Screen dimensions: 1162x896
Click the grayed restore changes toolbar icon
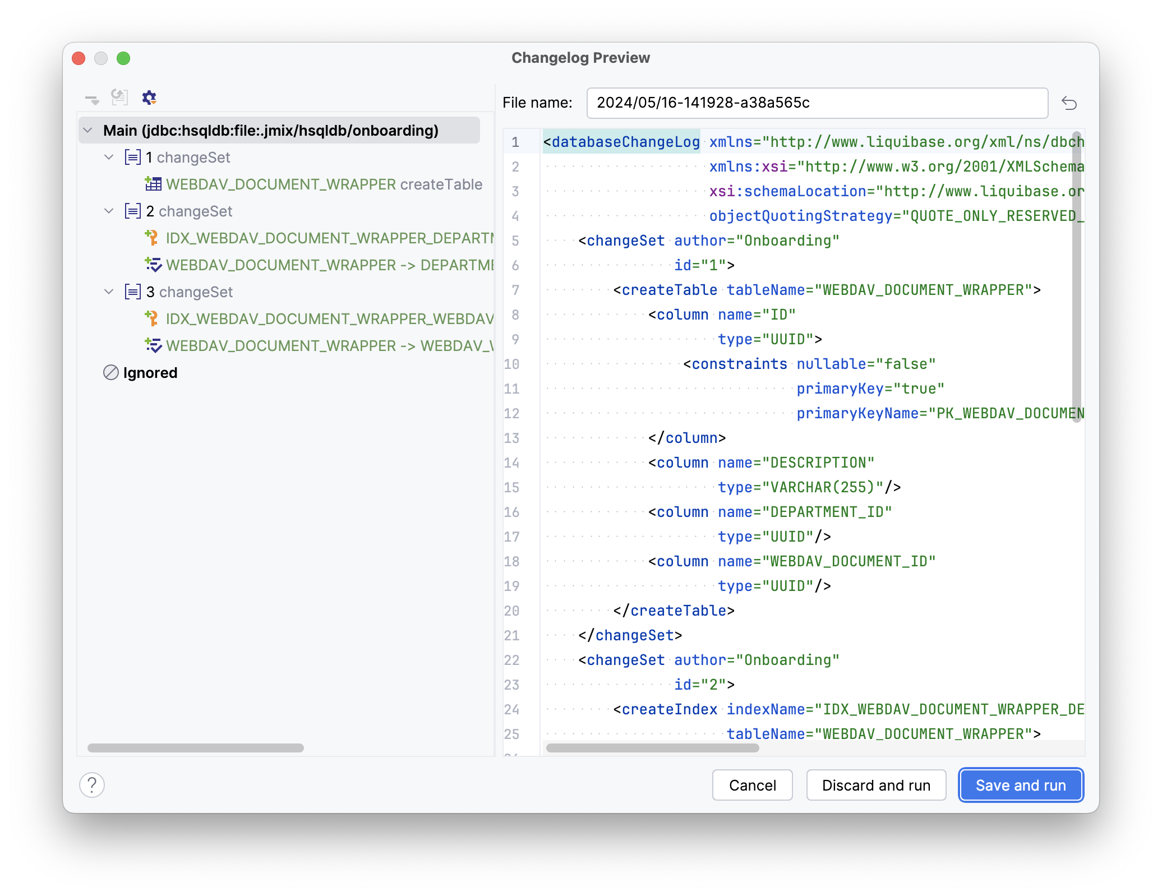tap(119, 98)
